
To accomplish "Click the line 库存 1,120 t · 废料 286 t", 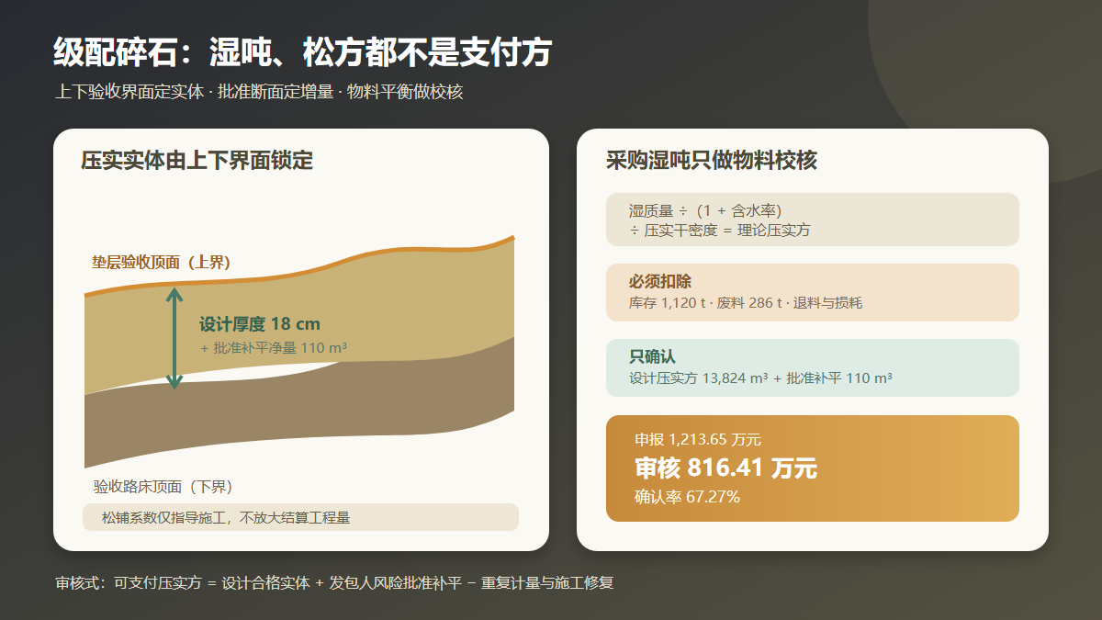I will tap(746, 303).
